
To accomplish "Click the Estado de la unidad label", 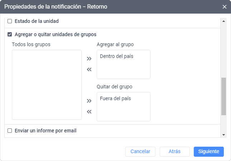I will (37, 21).
